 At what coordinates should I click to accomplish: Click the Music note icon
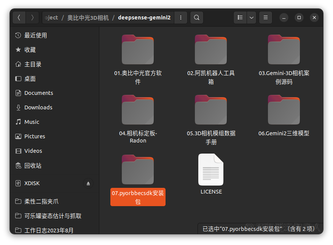[x=18, y=122]
